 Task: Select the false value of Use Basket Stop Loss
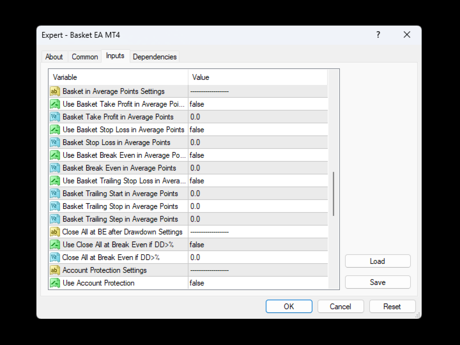coord(197,130)
